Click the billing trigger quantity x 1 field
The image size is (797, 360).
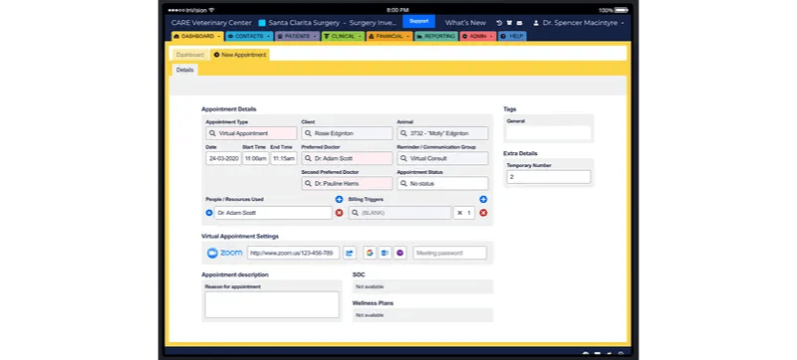coord(464,213)
